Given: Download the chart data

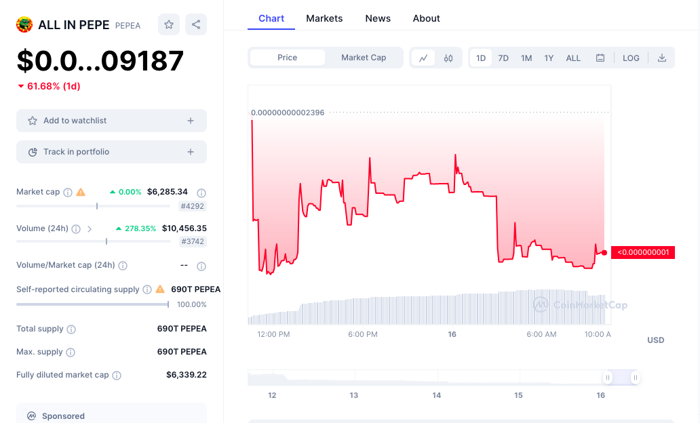Looking at the screenshot, I should click(x=662, y=58).
